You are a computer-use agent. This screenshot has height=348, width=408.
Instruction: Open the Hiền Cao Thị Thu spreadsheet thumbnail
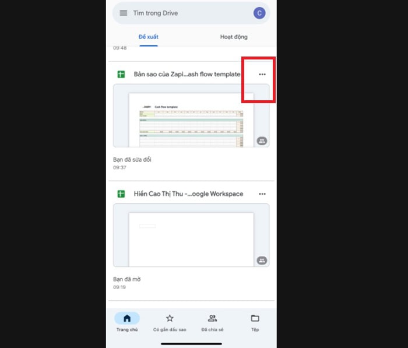pos(191,238)
